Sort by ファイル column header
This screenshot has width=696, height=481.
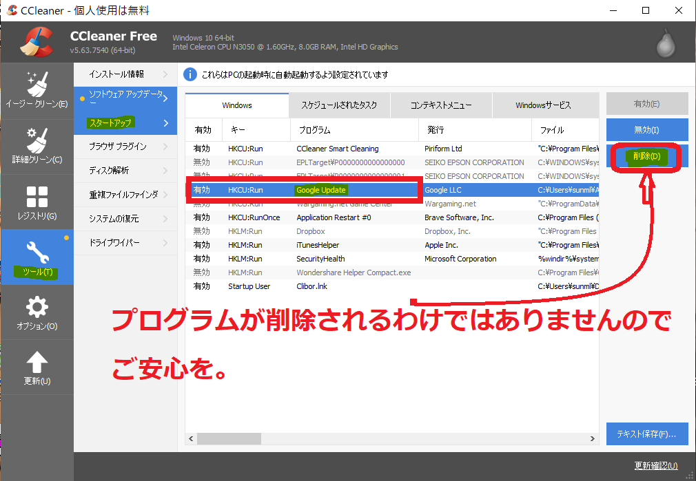click(565, 130)
